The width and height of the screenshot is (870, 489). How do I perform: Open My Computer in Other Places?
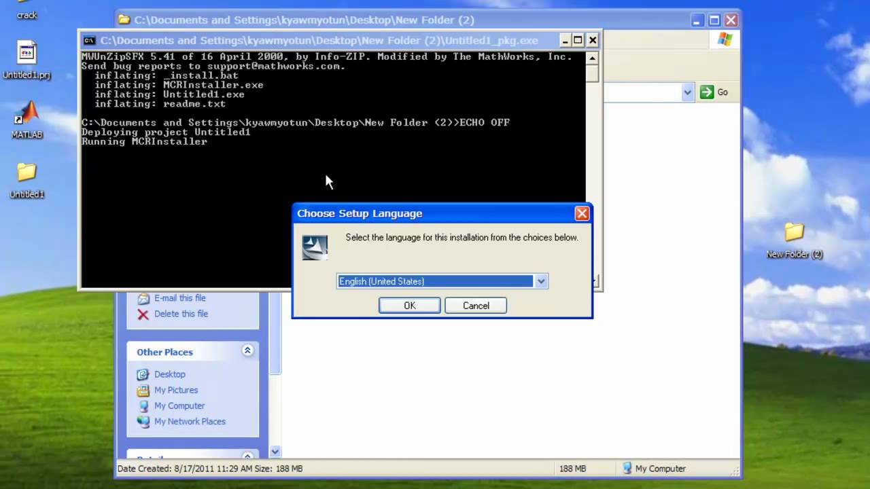point(179,405)
